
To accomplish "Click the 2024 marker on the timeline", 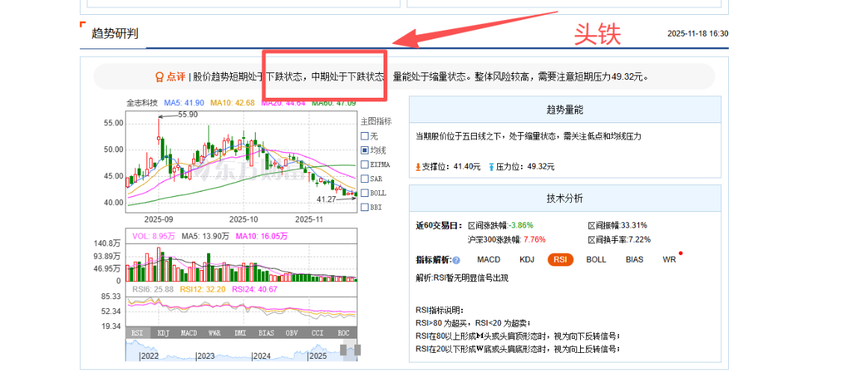I will tap(261, 356).
